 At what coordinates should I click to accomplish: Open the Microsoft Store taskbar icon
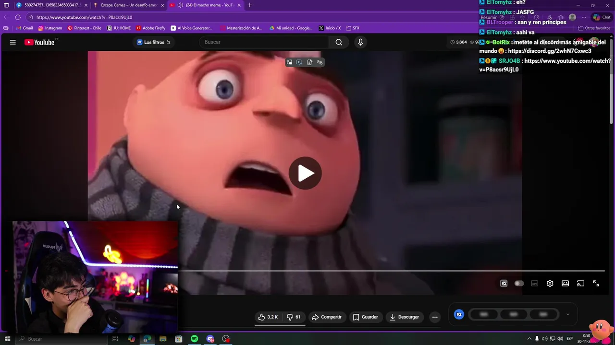(x=178, y=339)
